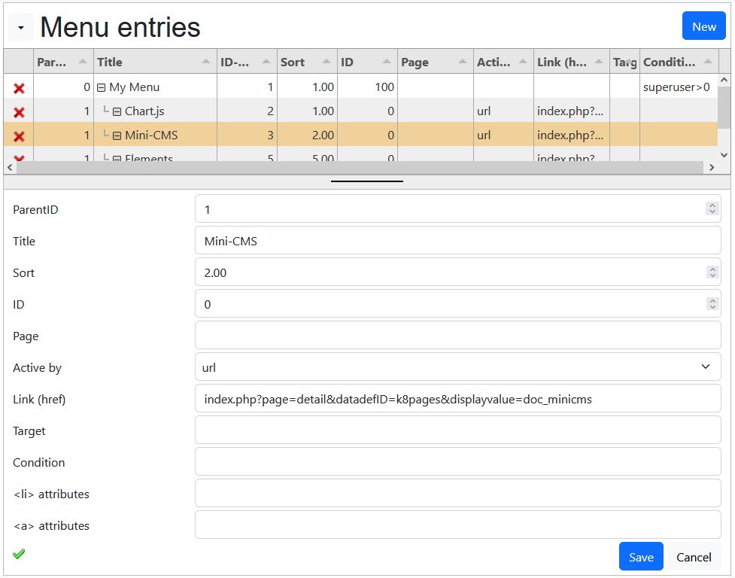
Task: Click sort arrow in the ID column header
Action: pos(386,62)
